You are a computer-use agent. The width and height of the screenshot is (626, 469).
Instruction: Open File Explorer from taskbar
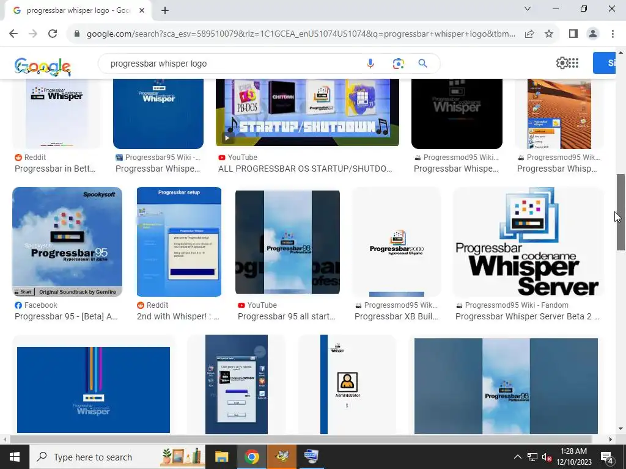(221, 457)
